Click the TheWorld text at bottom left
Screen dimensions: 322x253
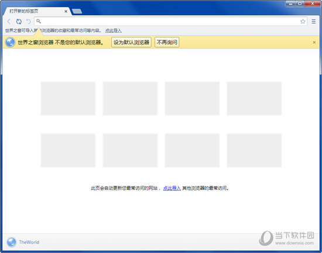(29, 242)
